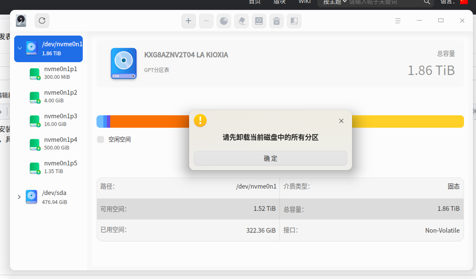Click the minus toolbar icon
This screenshot has width=476, height=279.
tap(206, 21)
